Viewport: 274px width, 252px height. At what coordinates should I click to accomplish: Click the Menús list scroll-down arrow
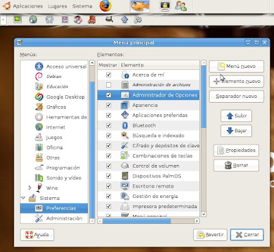point(92,220)
